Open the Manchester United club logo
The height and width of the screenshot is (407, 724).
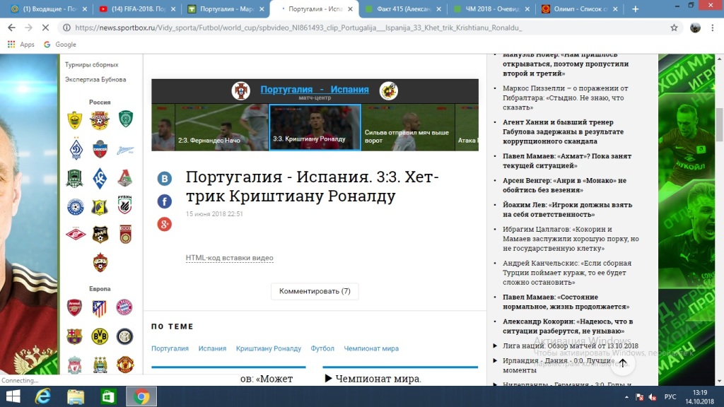point(124,365)
